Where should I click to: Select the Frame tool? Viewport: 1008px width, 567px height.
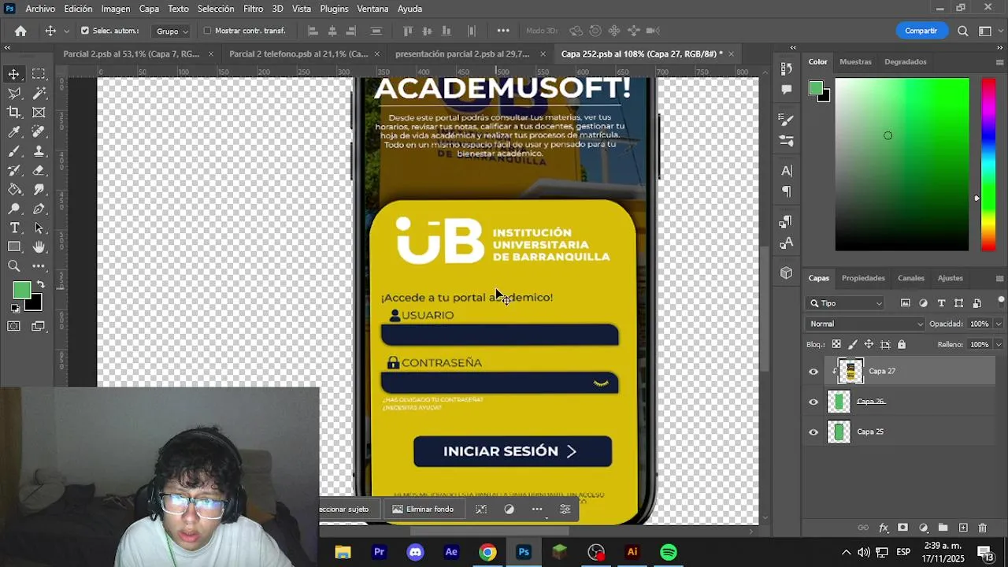(39, 113)
